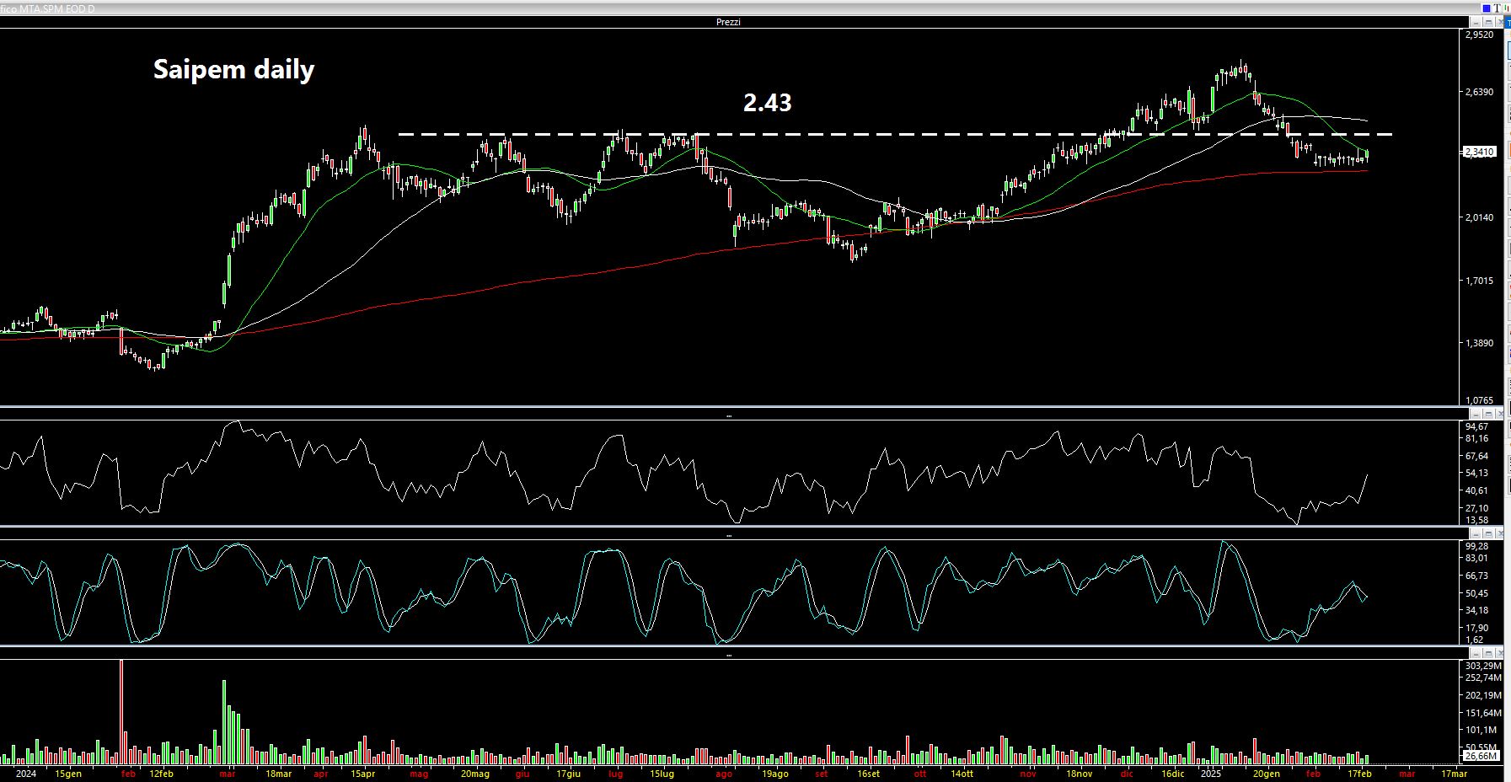Click the 50,45 stochastic scale value
1511x782 pixels.
(1477, 593)
